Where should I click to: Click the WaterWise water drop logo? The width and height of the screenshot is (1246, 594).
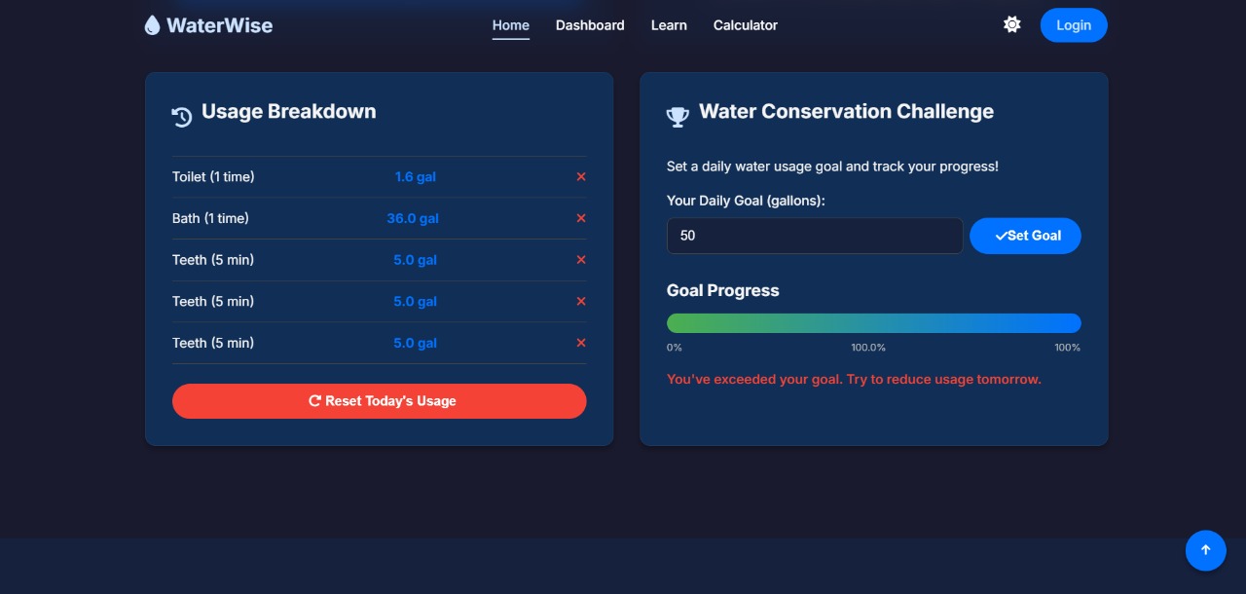(x=152, y=25)
